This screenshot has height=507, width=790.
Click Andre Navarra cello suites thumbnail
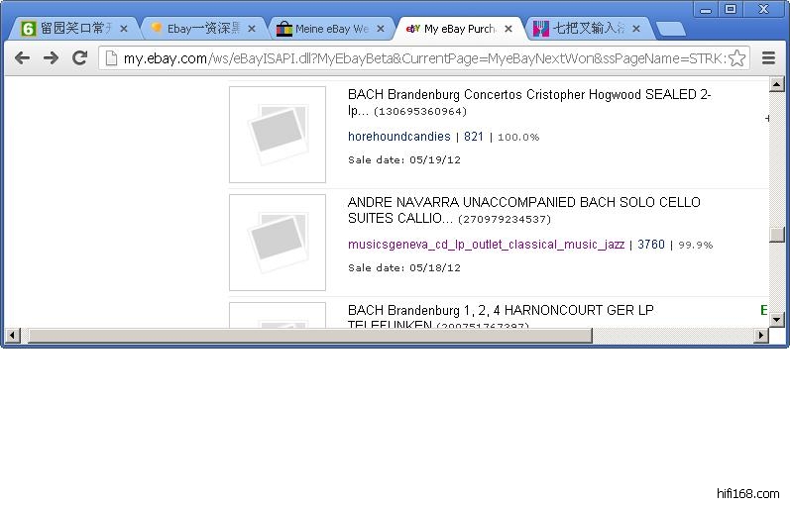point(278,243)
